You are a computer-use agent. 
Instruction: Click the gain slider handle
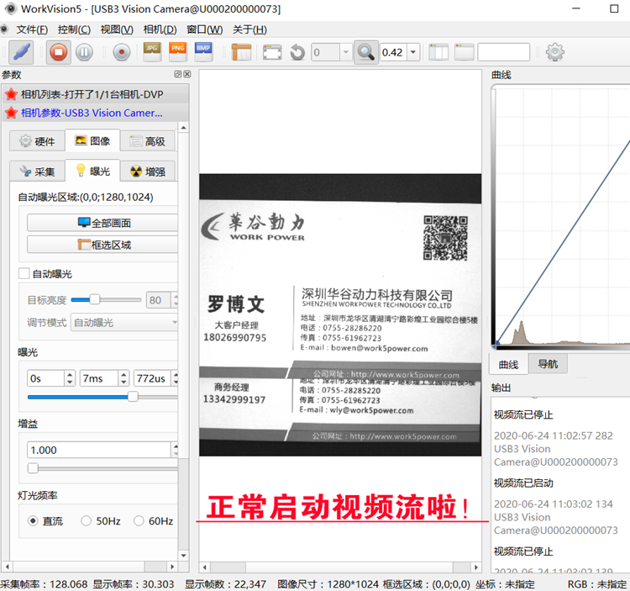(x=33, y=468)
